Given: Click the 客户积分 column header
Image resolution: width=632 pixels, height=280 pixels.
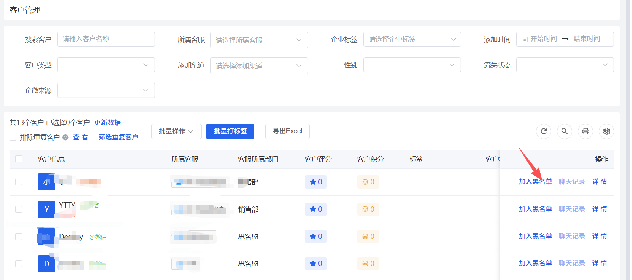Looking at the screenshot, I should coord(370,159).
